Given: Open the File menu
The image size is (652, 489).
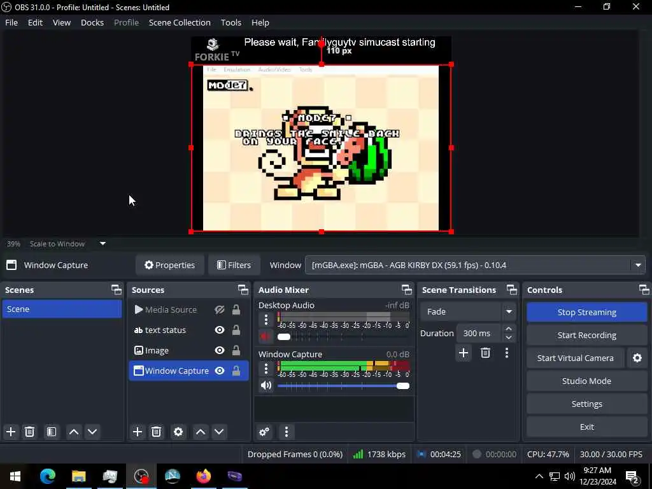Looking at the screenshot, I should click(x=11, y=22).
